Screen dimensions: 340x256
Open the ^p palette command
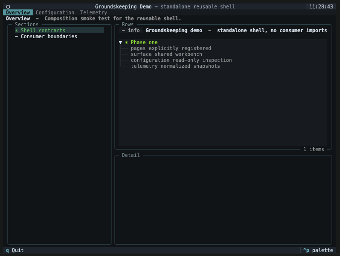click(318, 251)
